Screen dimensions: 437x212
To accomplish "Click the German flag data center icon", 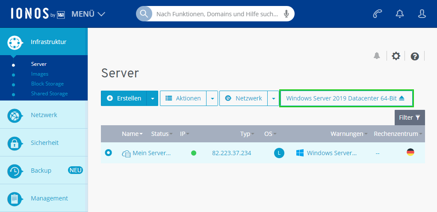I will tap(410, 152).
